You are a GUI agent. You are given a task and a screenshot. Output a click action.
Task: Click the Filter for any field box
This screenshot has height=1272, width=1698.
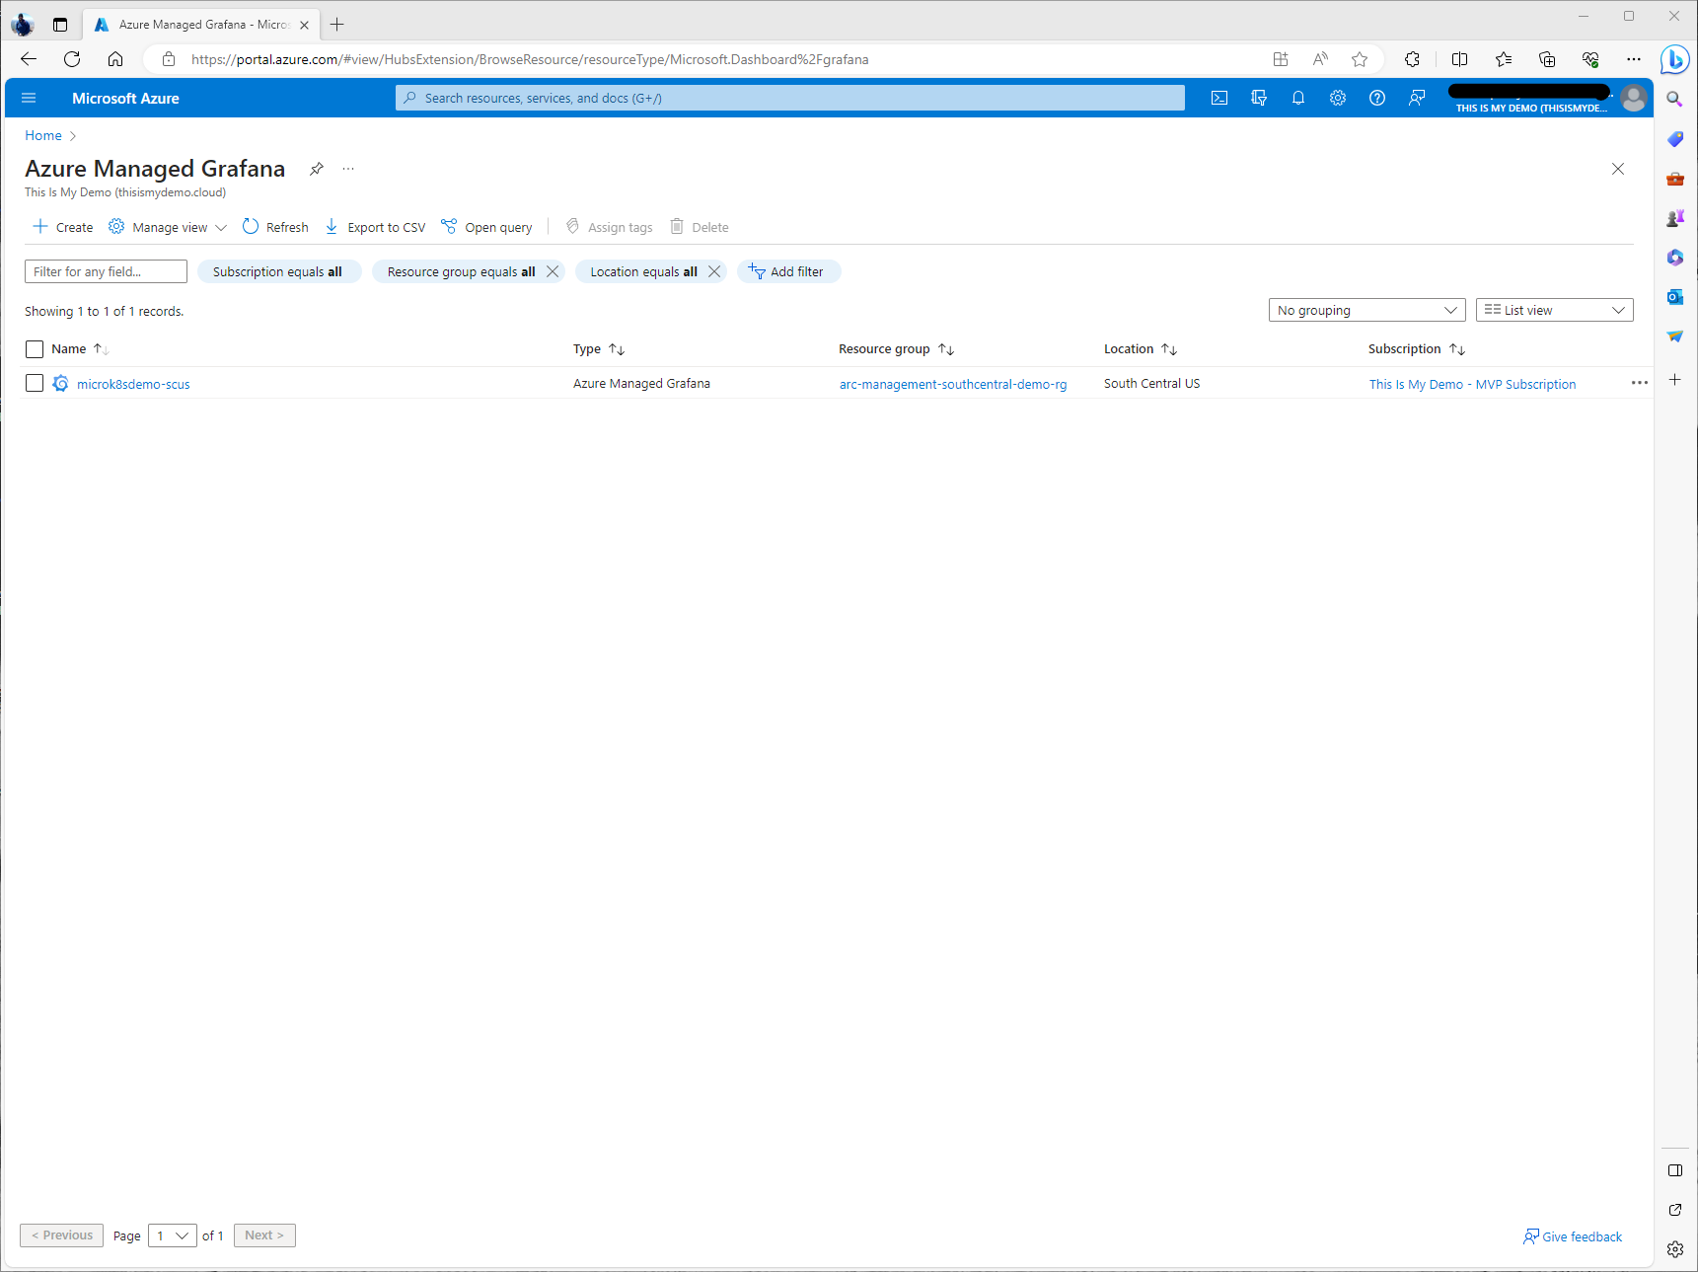(106, 271)
